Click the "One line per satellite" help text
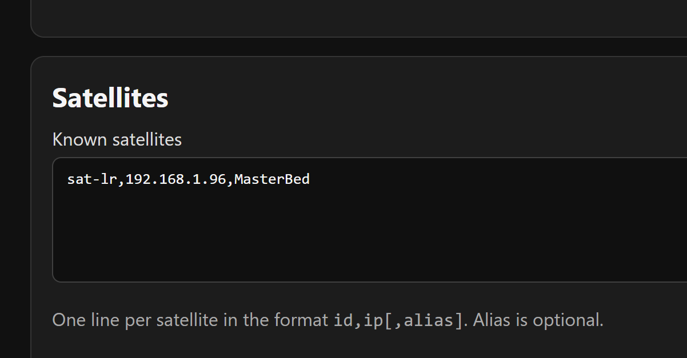Image resolution: width=687 pixels, height=358 pixels. tap(135, 320)
